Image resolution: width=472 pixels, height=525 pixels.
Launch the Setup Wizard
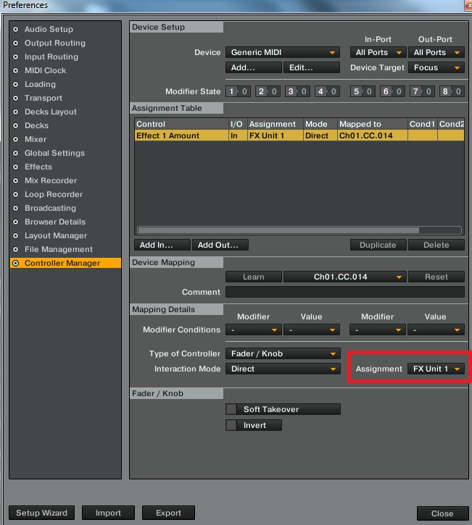point(41,513)
